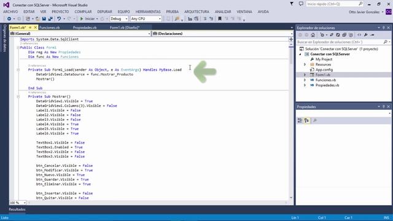Select App.config in Solution Explorer

[x=324, y=70]
